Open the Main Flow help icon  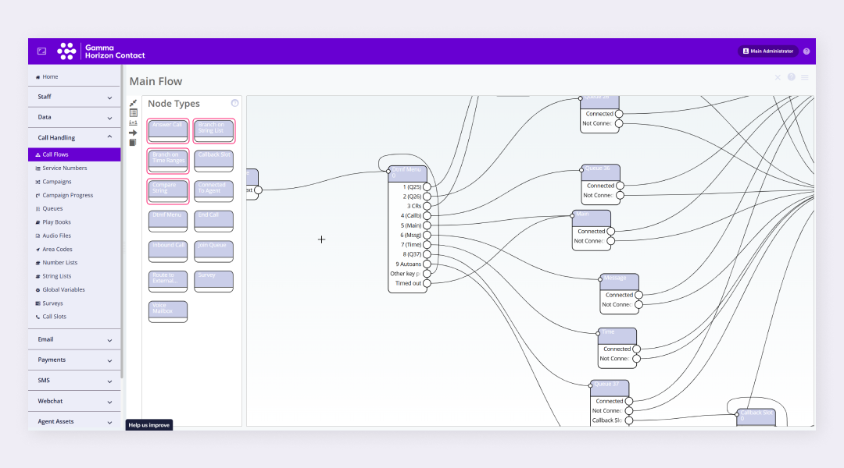(x=791, y=77)
